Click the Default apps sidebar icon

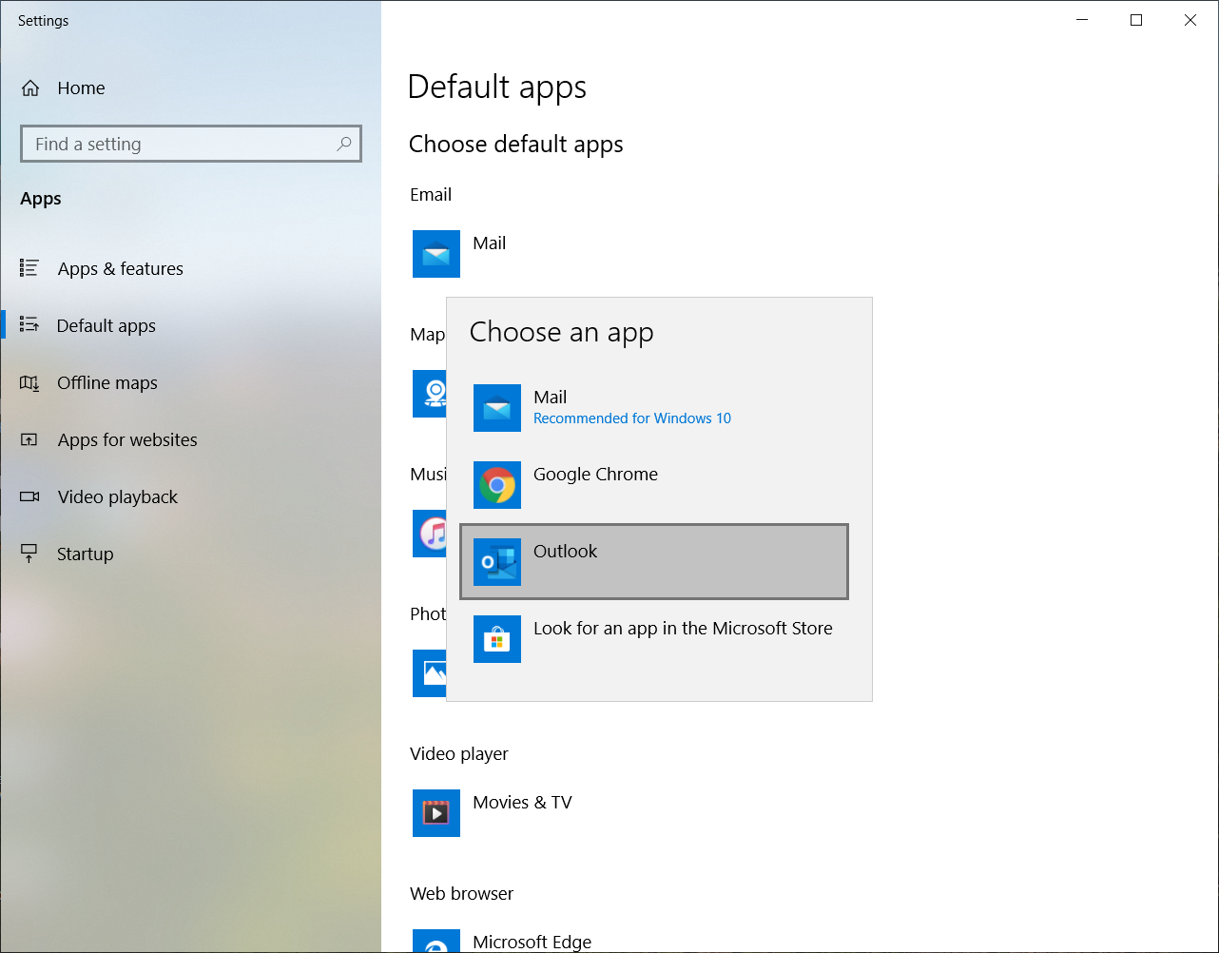coord(29,325)
